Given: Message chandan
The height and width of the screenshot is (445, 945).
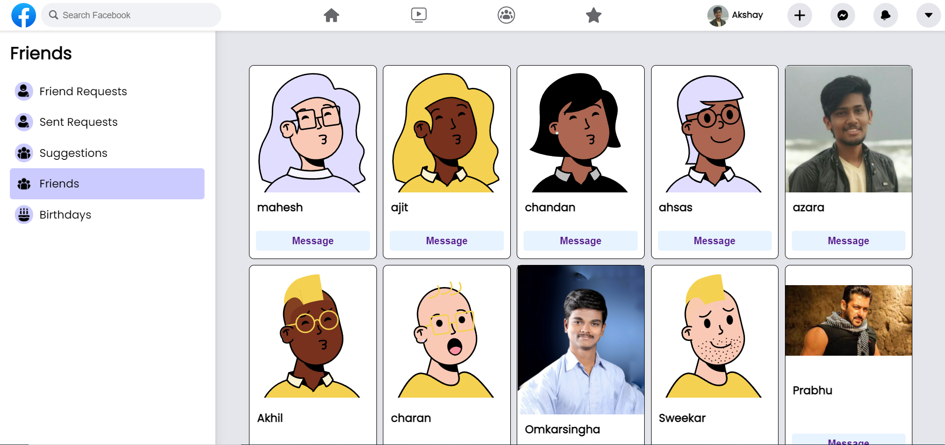Looking at the screenshot, I should pyautogui.click(x=580, y=241).
